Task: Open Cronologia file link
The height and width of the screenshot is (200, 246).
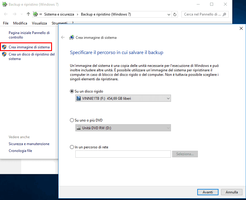Action: (x=20, y=151)
